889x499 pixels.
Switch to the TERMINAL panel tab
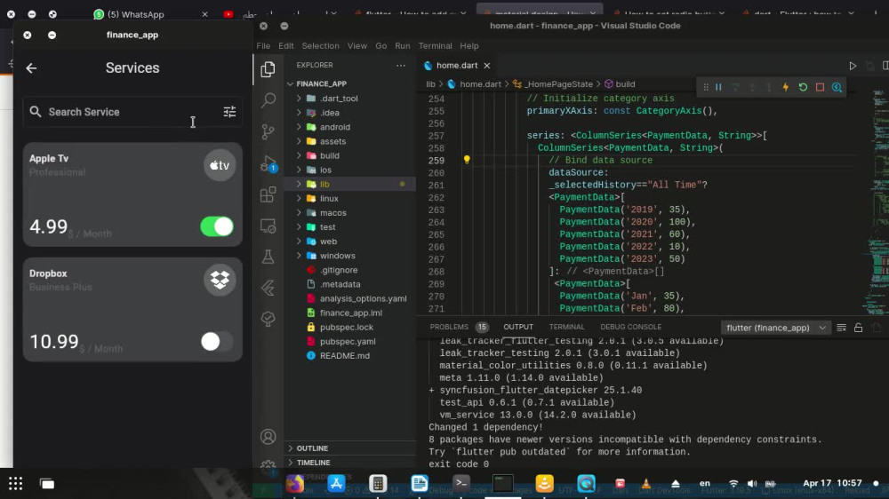(x=566, y=327)
